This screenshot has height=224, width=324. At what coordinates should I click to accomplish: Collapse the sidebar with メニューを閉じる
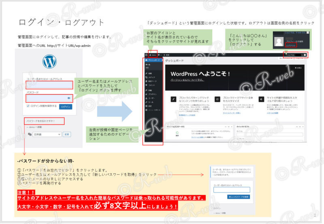tap(153, 110)
